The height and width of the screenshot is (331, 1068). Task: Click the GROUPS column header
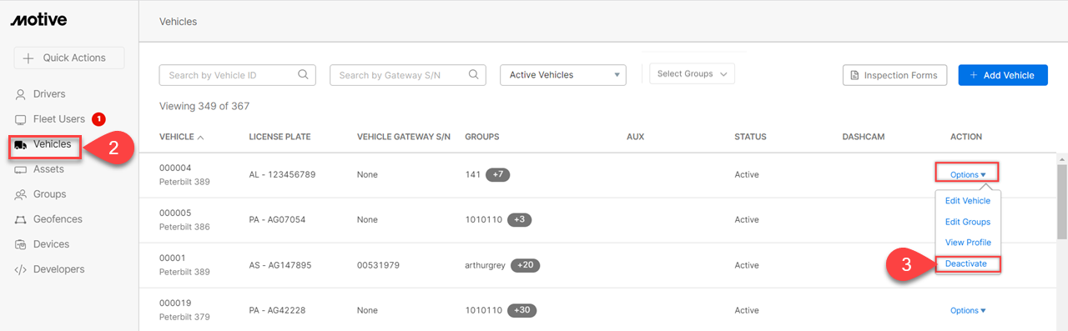482,137
